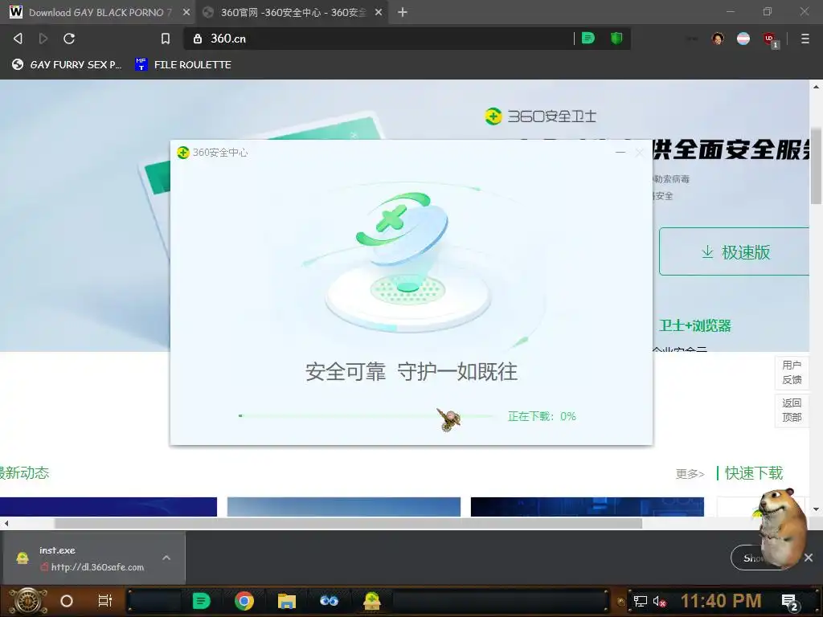Open the 卫士+浏览器 link
The image size is (823, 617).
[x=695, y=326]
